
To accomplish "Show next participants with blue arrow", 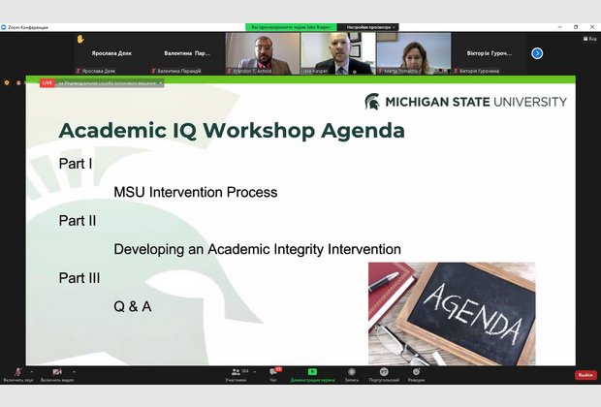I will tap(537, 53).
